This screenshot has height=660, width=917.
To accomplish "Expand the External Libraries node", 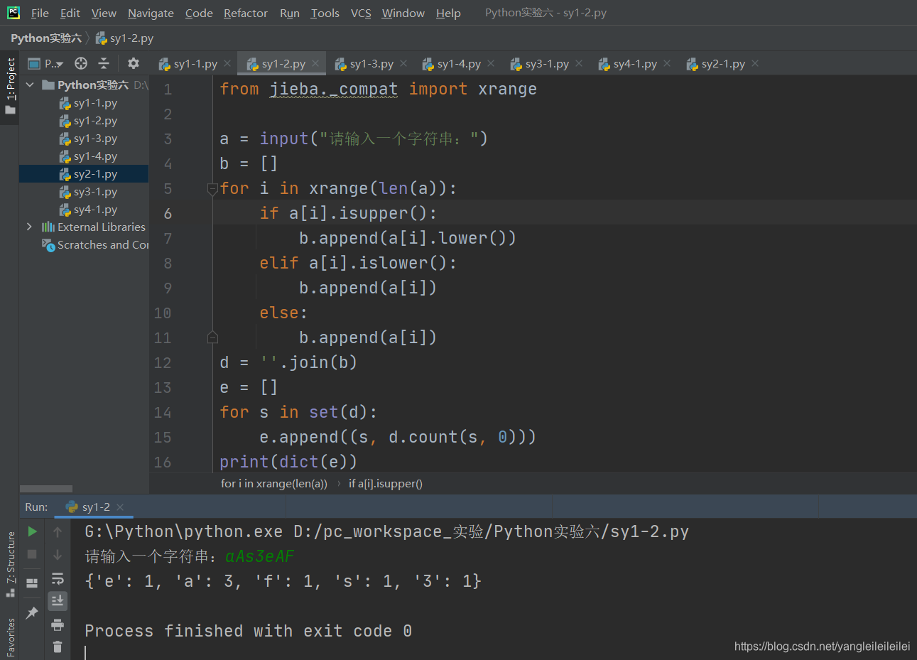I will click(29, 227).
